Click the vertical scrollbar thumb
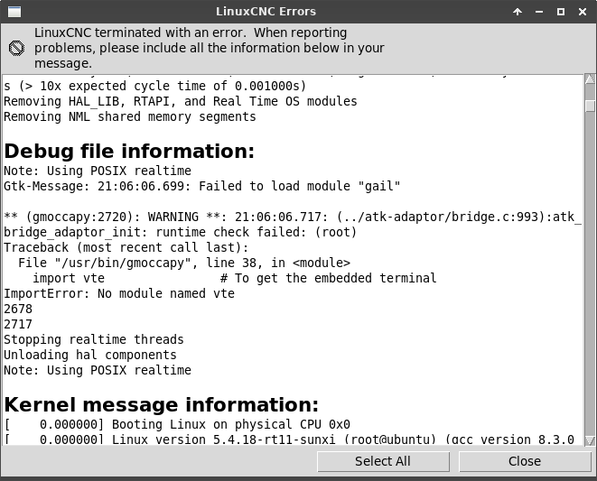 click(x=590, y=106)
